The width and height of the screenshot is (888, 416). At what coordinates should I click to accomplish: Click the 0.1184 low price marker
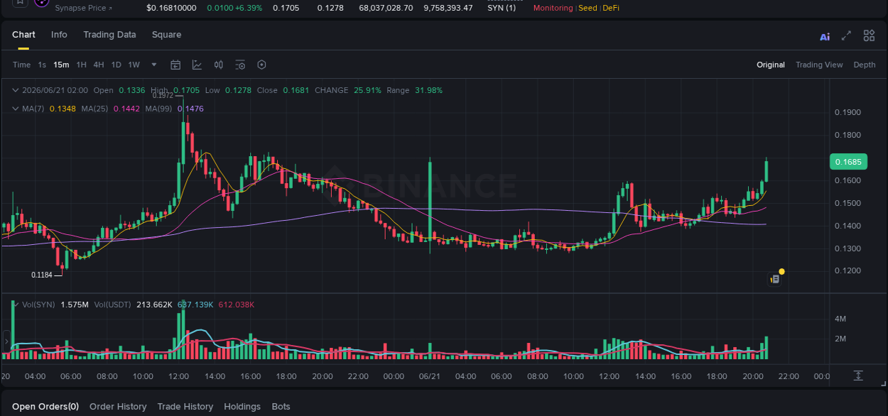click(42, 275)
